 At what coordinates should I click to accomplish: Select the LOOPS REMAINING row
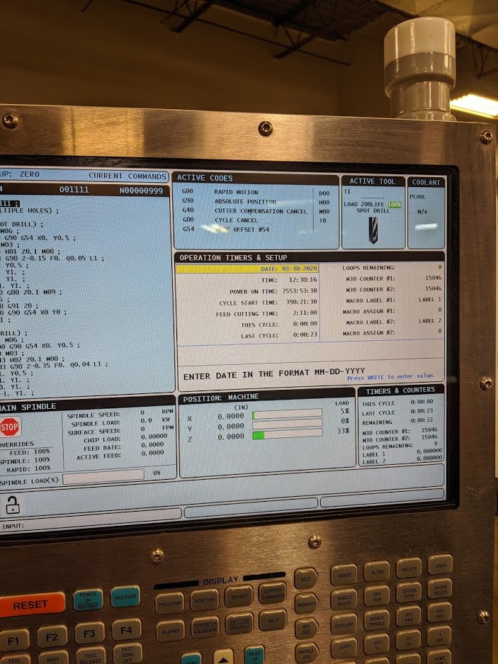[392, 268]
